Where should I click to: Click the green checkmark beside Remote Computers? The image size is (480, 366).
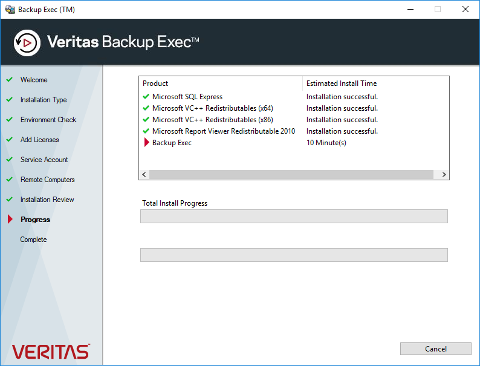[10, 179]
